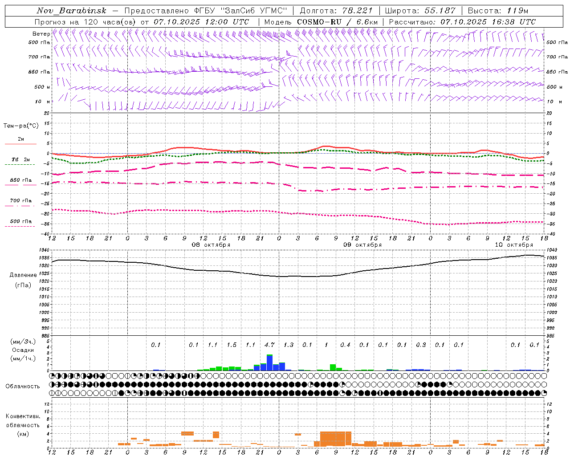
Task: Select the ФГБУ "ЗапСиб УГМС" provider text
Action: click(241, 11)
